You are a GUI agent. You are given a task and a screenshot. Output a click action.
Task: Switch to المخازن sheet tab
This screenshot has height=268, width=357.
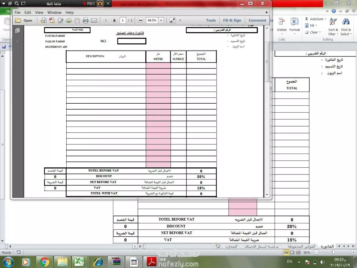231,247
